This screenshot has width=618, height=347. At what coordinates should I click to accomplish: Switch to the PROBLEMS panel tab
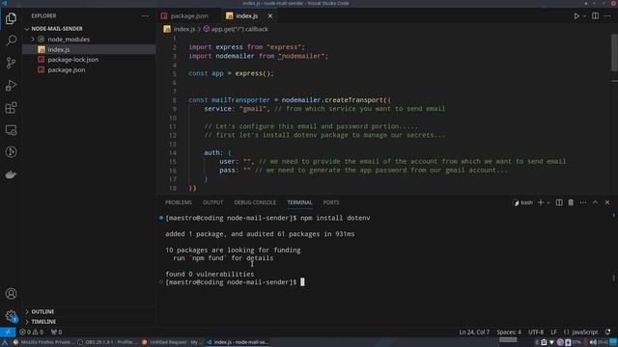[179, 202]
